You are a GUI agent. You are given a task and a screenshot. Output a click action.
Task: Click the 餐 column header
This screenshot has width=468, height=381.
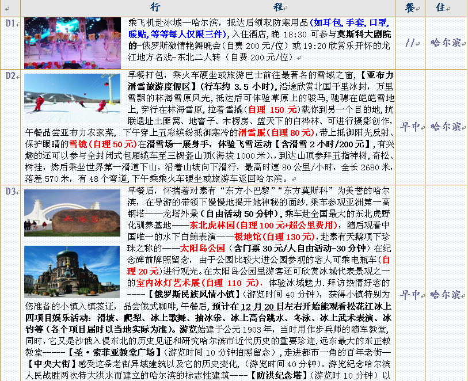[409, 7]
